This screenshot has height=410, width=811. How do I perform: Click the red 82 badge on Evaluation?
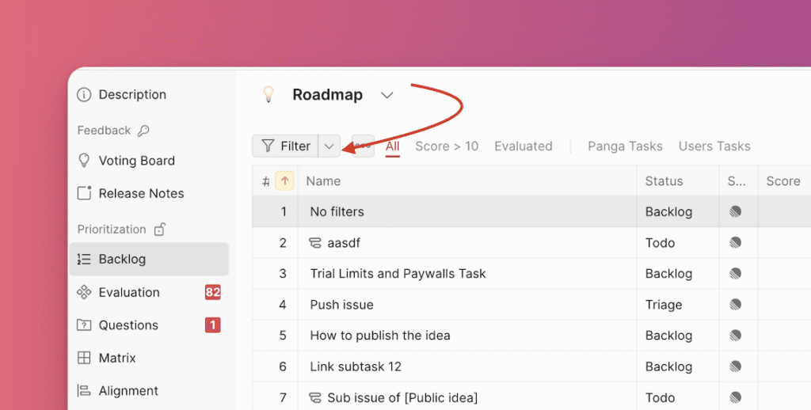212,292
